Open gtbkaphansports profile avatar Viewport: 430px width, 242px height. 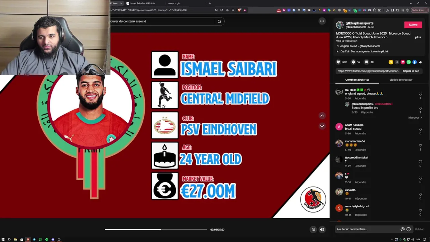point(340,25)
